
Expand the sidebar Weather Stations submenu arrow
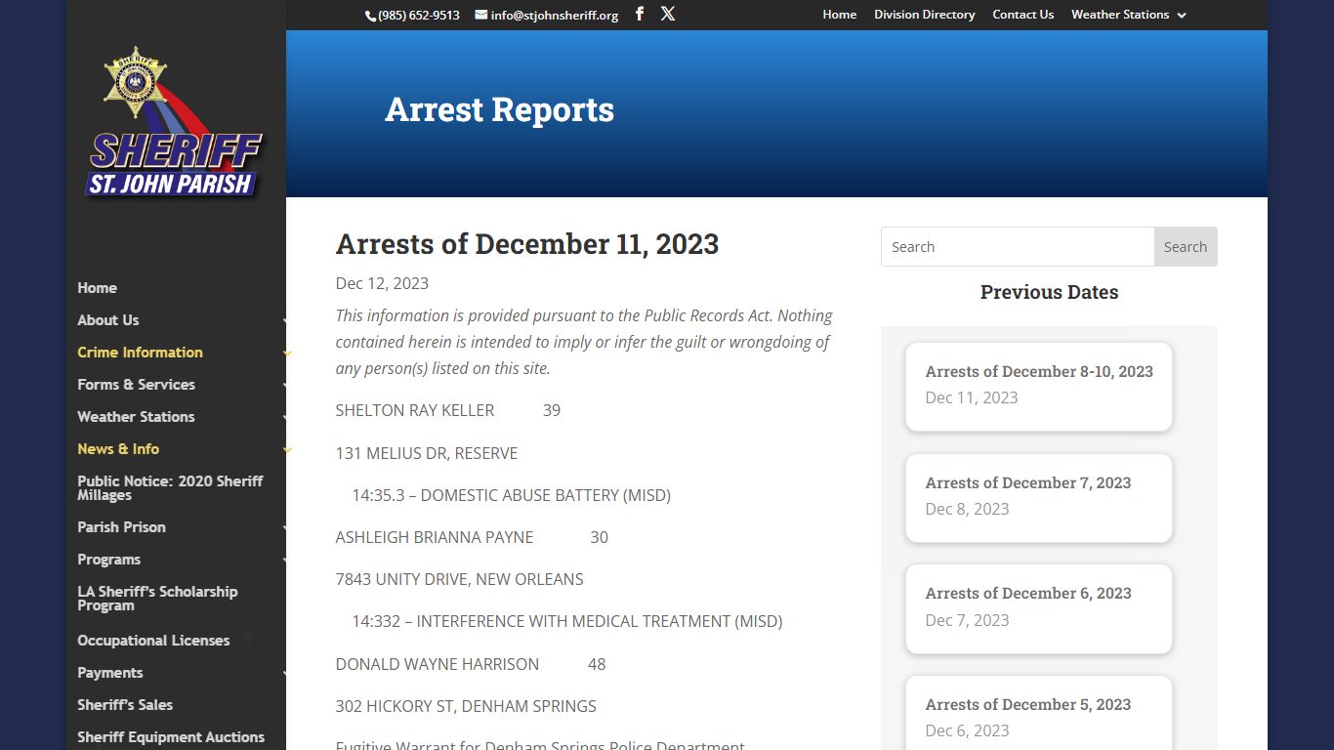point(286,418)
